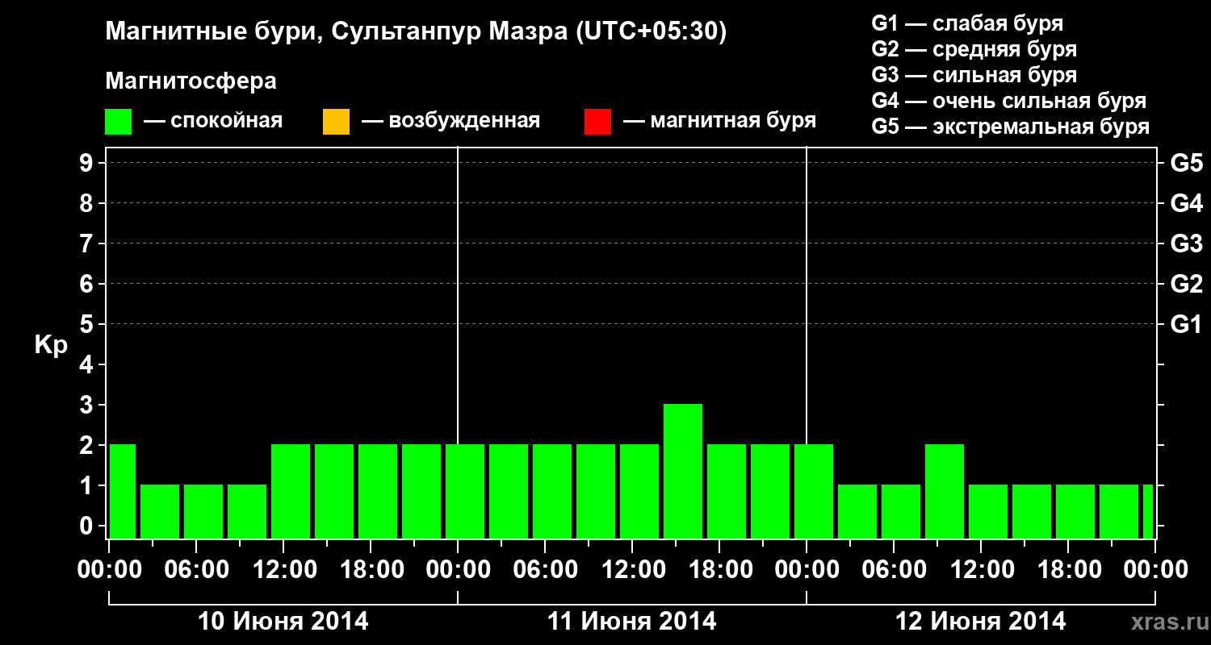Click the Kp 2 bar on 12 Июня morning
Image resolution: width=1211 pixels, height=645 pixels.
[x=945, y=491]
